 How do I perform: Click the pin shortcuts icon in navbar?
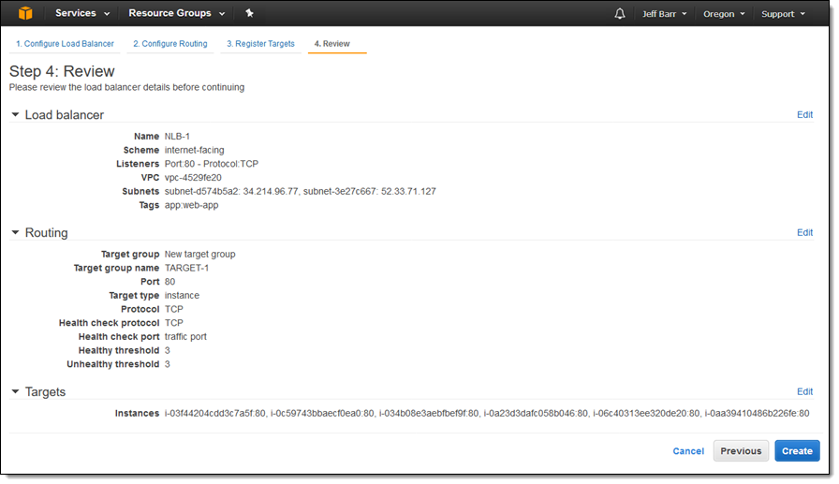(x=249, y=14)
